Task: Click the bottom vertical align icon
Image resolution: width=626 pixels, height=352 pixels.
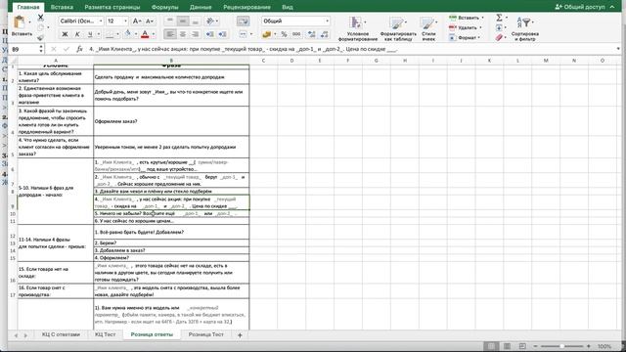Action: (x=196, y=21)
